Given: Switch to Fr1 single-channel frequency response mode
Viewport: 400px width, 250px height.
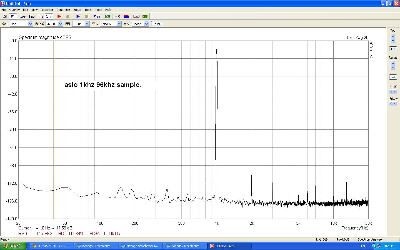Looking at the screenshot, I should (x=40, y=16).
